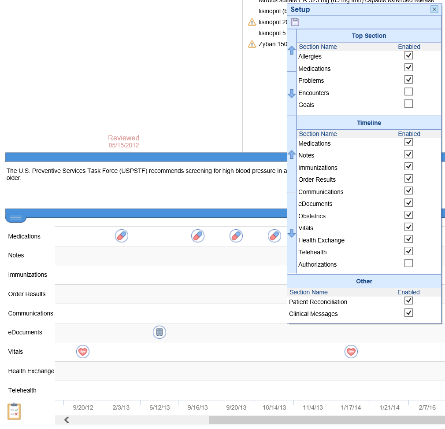Enable Encounters in Top Section

(409, 92)
